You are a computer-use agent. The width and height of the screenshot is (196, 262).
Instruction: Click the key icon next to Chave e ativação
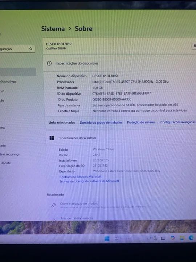pos(53,205)
